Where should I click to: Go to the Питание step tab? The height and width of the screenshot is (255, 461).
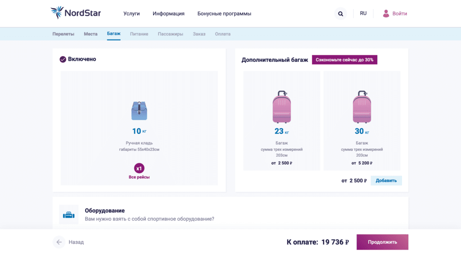click(x=139, y=34)
